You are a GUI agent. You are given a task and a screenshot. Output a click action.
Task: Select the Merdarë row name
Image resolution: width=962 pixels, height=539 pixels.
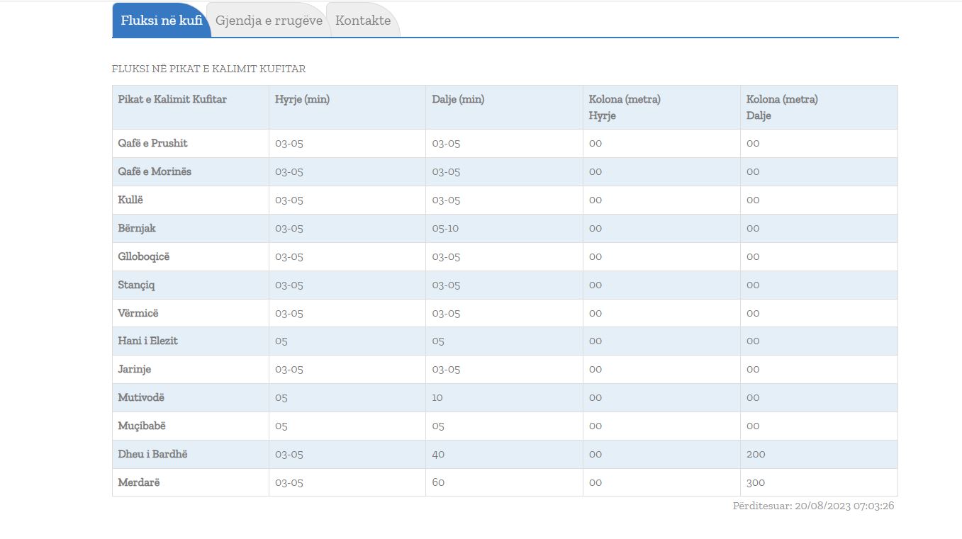tap(139, 482)
